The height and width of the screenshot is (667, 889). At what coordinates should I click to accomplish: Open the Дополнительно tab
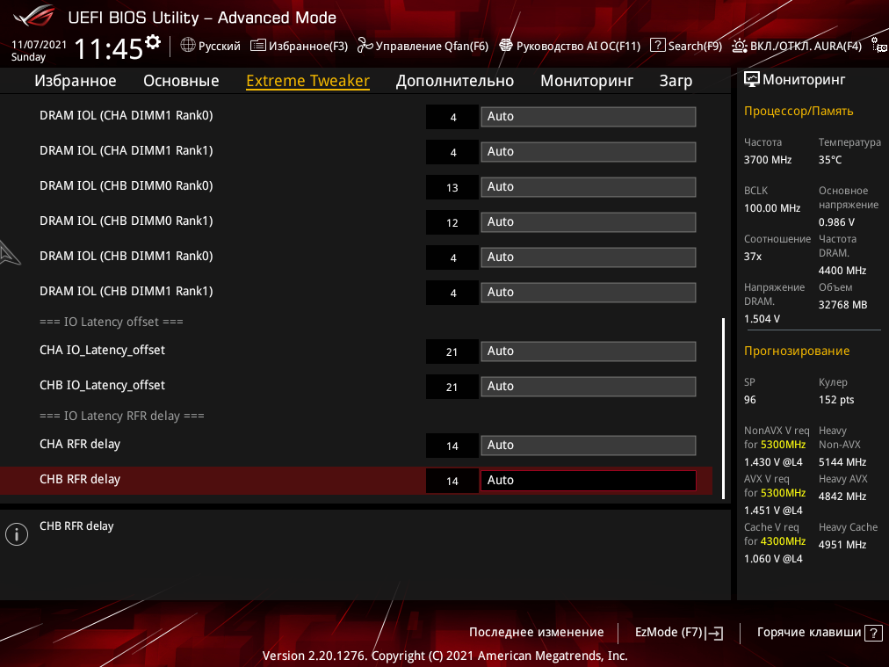pyautogui.click(x=455, y=81)
